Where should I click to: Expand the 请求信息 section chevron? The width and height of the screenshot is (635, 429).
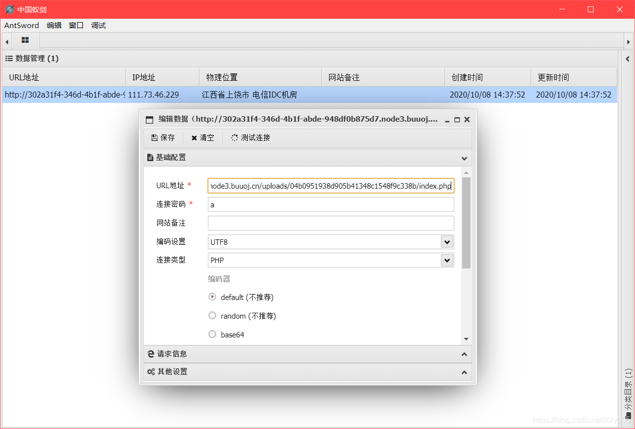464,354
